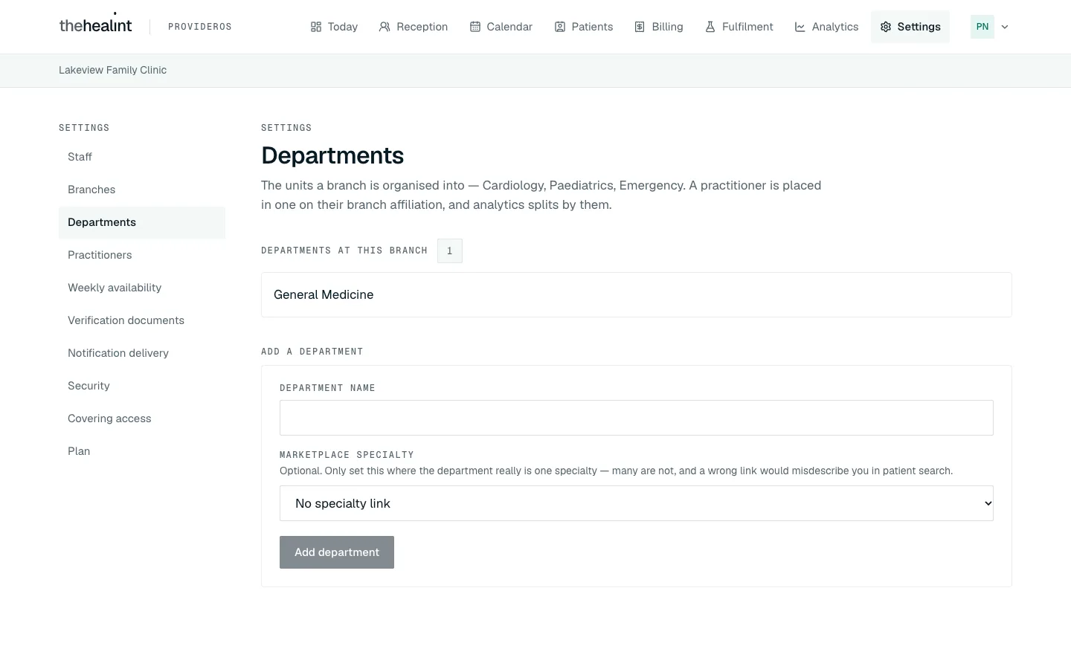Select the General Medicine department row
This screenshot has width=1071, height=669.
(x=637, y=295)
